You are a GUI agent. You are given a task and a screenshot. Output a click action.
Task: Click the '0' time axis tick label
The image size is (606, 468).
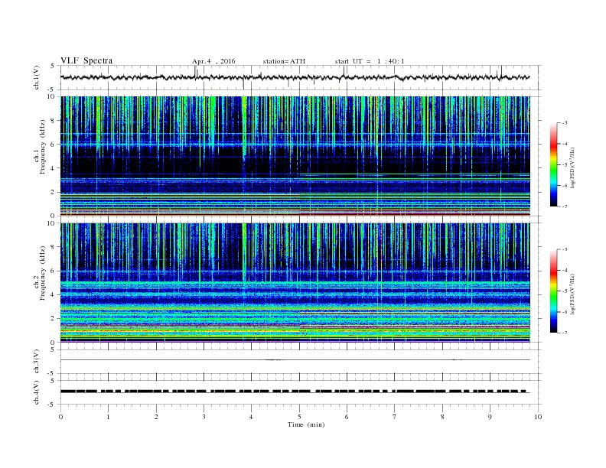[x=60, y=417]
